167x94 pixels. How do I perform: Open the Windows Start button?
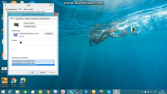[x=3, y=92]
